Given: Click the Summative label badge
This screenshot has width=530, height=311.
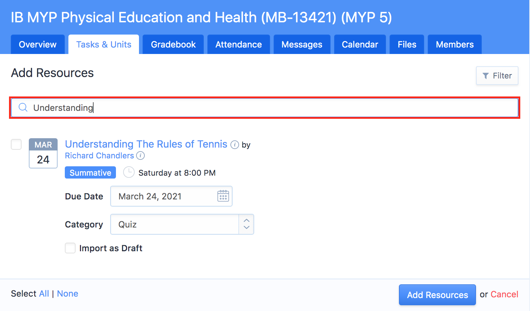Looking at the screenshot, I should coord(90,173).
